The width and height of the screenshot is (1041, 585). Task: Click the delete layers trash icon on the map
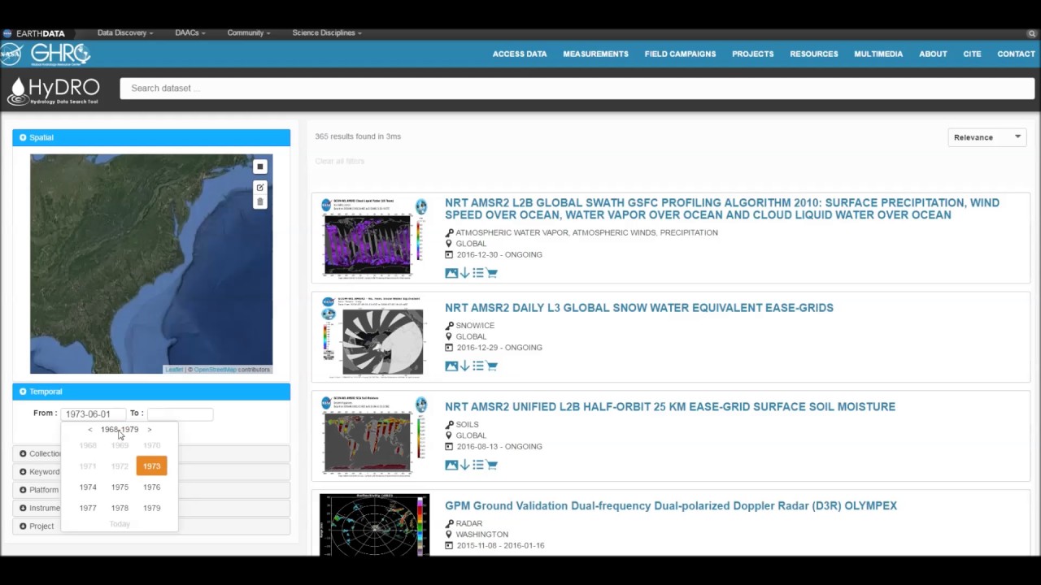coord(260,201)
